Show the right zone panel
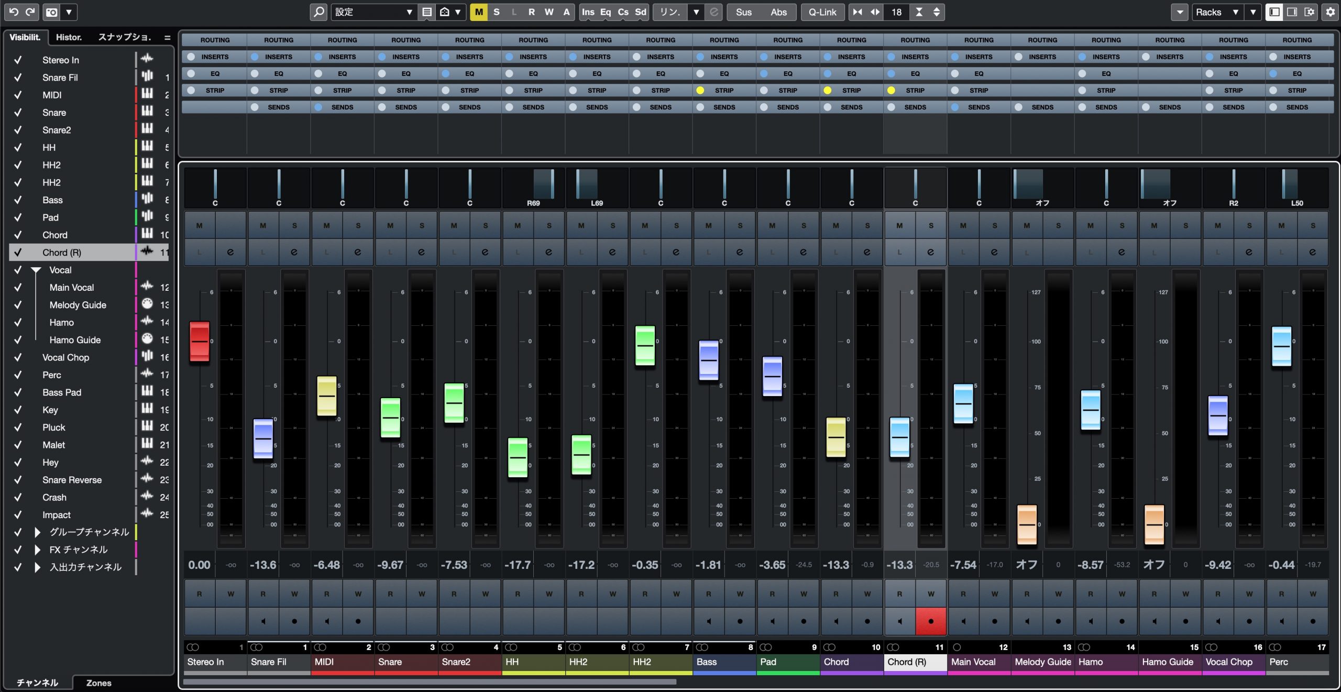The height and width of the screenshot is (692, 1341). (1292, 12)
